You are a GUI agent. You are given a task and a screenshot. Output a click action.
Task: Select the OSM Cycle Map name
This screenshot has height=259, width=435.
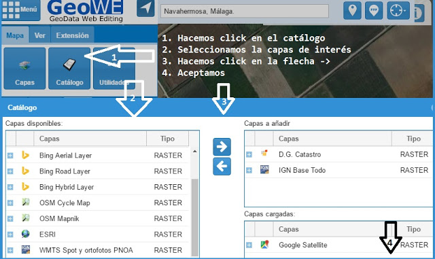click(65, 203)
